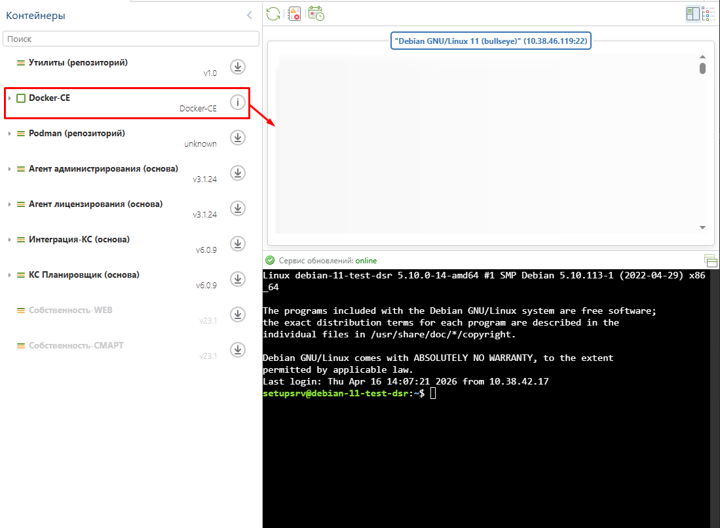Download Агент администрирования version v3.1.24

tap(237, 173)
